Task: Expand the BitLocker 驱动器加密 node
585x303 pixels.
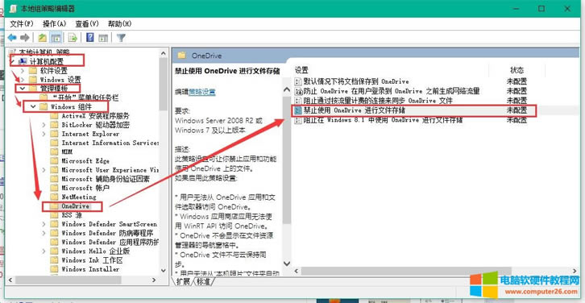Action: [x=44, y=125]
